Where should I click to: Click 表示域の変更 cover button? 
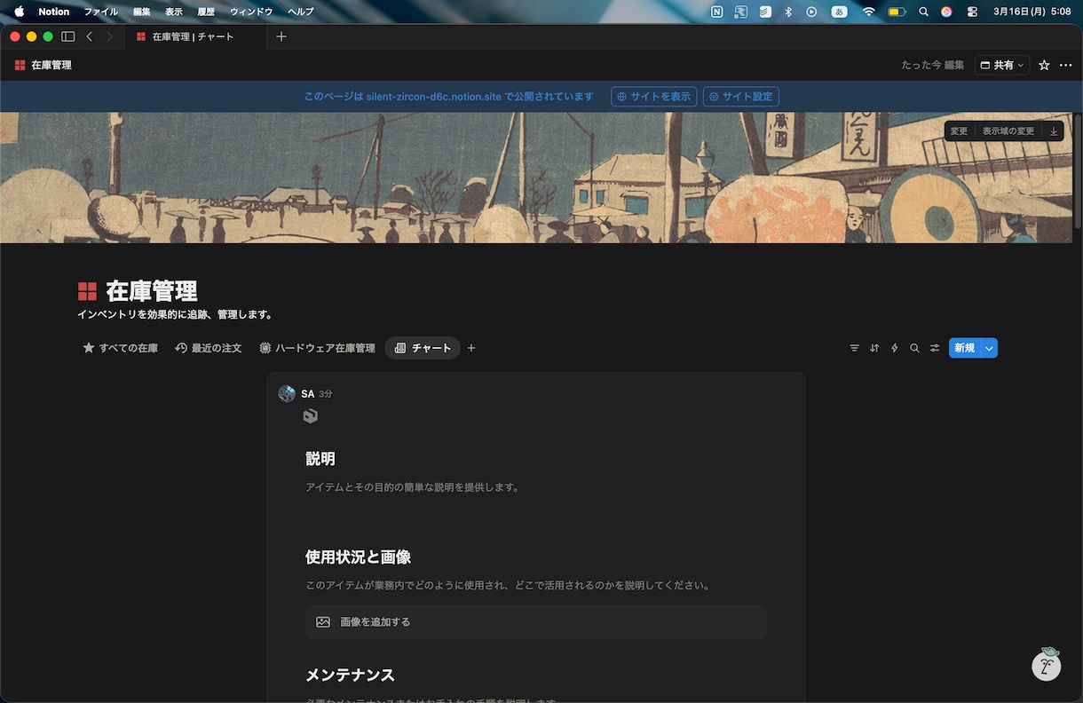pos(1008,131)
